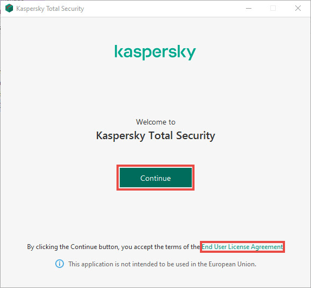Click the green kaspersky logo
Viewport: 311px width, 288px height.
tap(155, 53)
